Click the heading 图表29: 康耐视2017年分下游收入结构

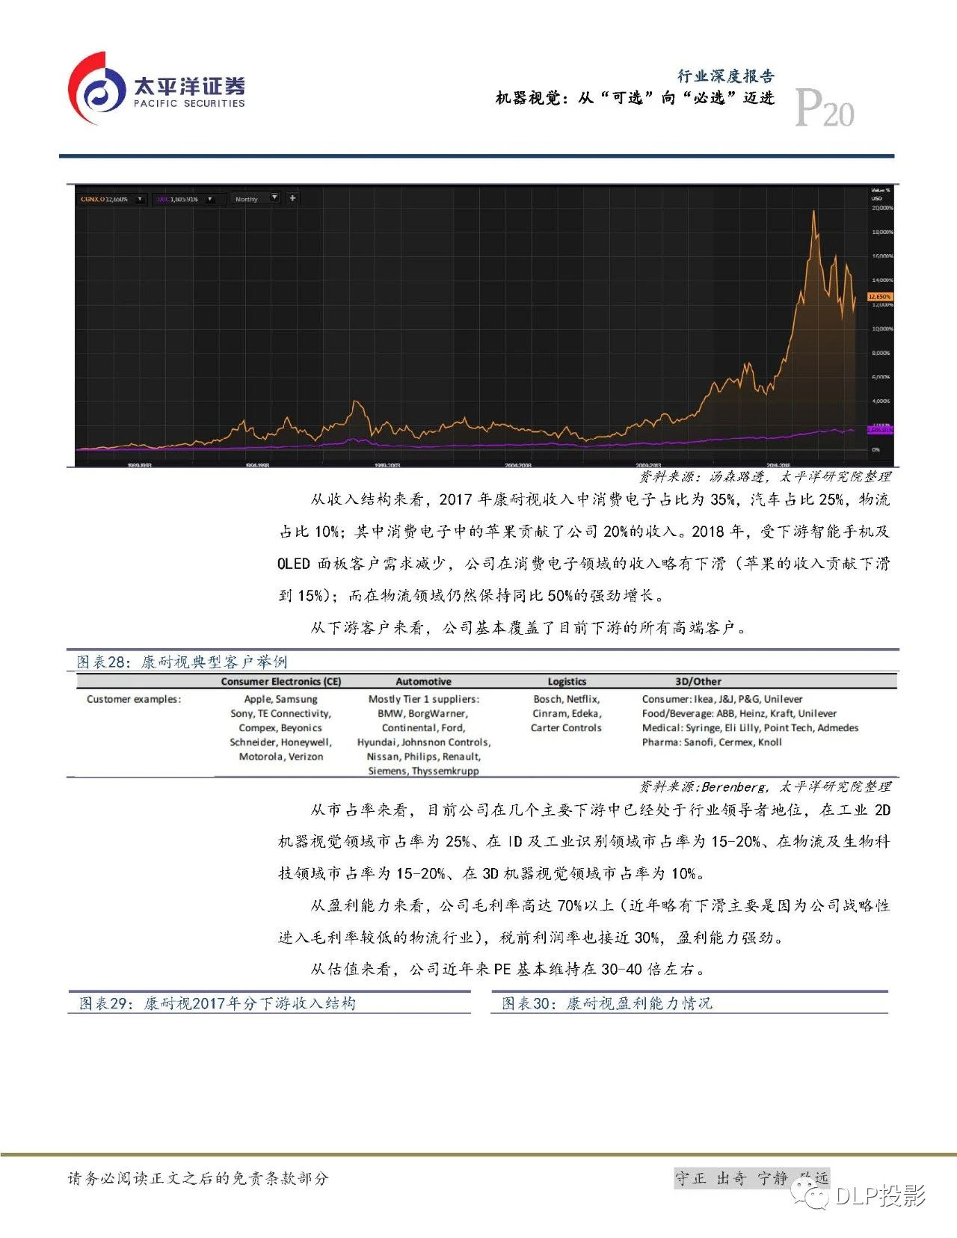pyautogui.click(x=218, y=1003)
